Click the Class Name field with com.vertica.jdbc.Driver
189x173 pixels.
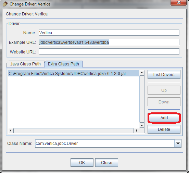point(105,143)
